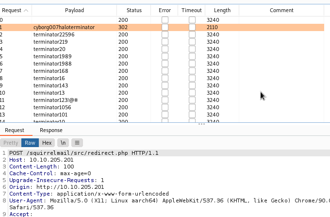Select payload terminator143
This screenshot has height=217, width=330.
51,85
